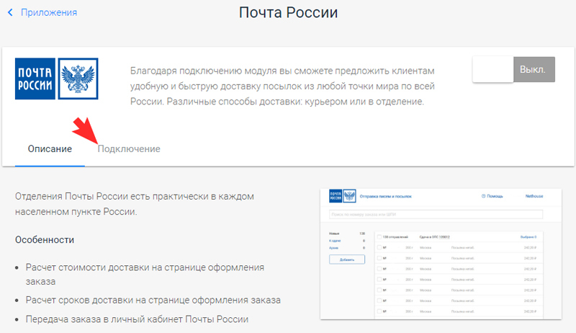This screenshot has width=576, height=333.
Task: Click the Особенности subheading
Action: point(45,239)
